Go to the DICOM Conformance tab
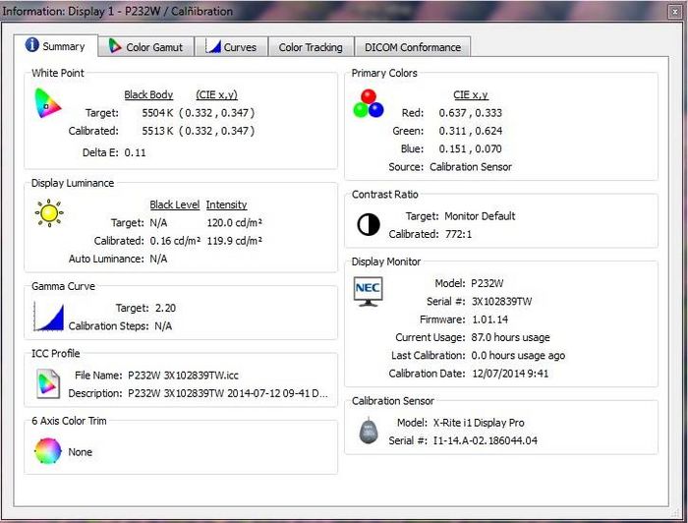The width and height of the screenshot is (688, 523). point(412,47)
